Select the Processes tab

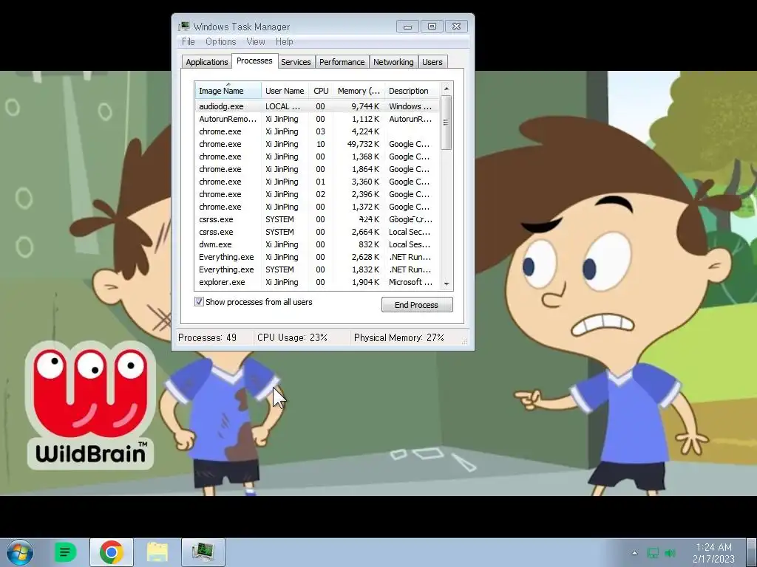coord(254,61)
